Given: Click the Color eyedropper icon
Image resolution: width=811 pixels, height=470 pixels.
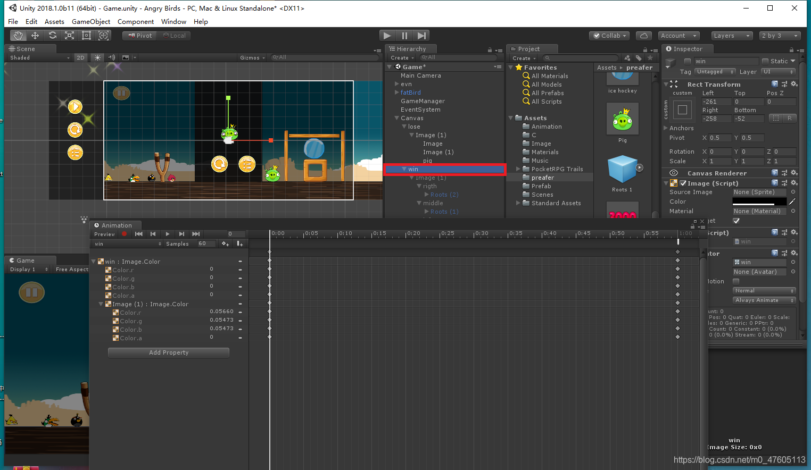Looking at the screenshot, I should point(792,202).
